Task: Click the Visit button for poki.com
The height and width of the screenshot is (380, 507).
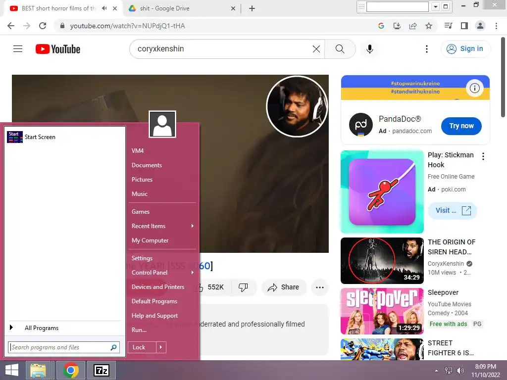Action: 453,211
